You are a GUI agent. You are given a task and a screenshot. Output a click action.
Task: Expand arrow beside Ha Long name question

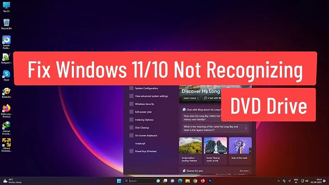click(246, 128)
